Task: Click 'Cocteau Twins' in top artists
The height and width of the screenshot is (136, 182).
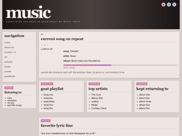Action: [99, 108]
